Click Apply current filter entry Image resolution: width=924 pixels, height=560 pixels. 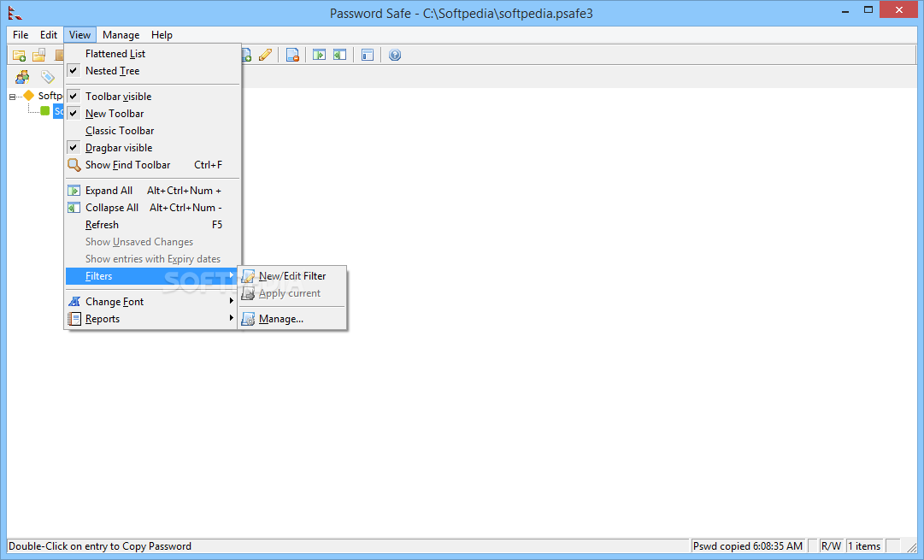point(292,293)
